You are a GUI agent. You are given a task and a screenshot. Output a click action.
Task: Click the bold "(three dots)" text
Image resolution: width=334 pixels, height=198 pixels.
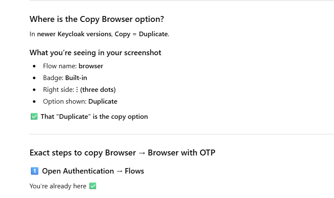[98, 90]
